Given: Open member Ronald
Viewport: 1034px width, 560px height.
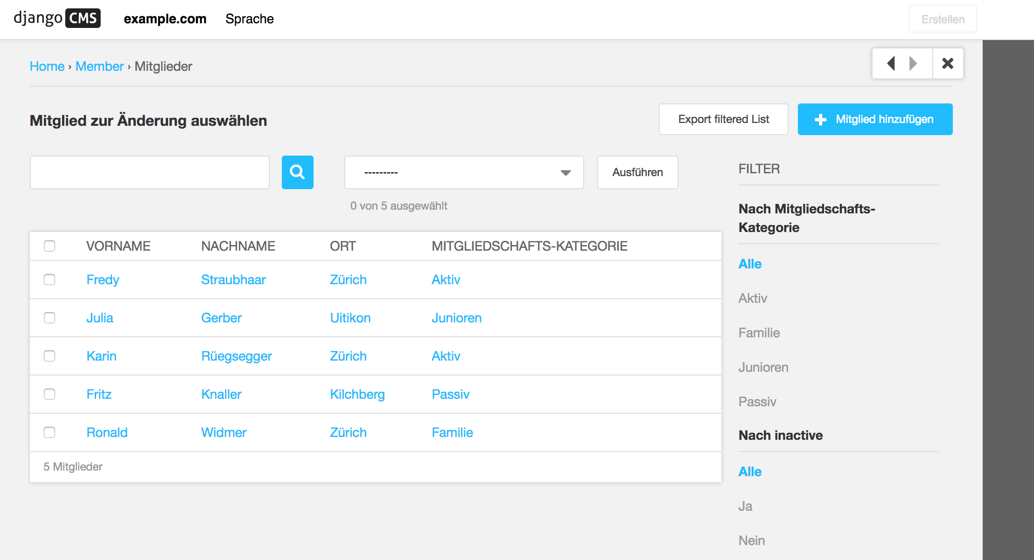Looking at the screenshot, I should [x=107, y=432].
